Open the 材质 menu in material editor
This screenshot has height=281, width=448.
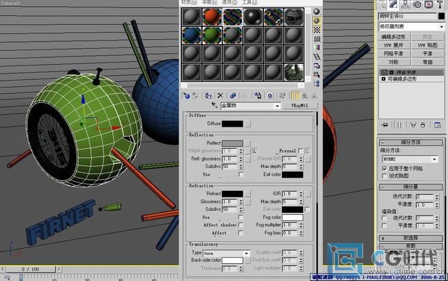tap(189, 2)
